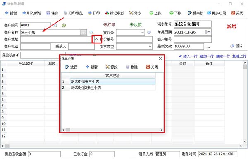Click the icon right of 业务员 dropdown

(x=149, y=32)
